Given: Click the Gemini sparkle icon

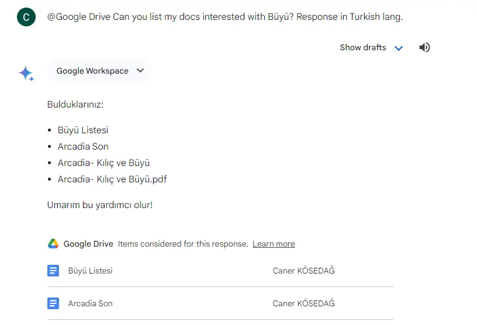Looking at the screenshot, I should point(26,73).
